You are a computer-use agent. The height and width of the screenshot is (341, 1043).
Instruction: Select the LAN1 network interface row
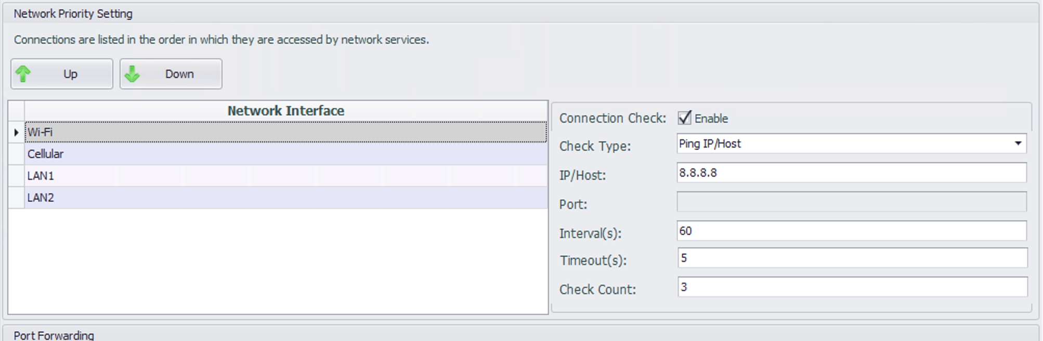click(285, 176)
